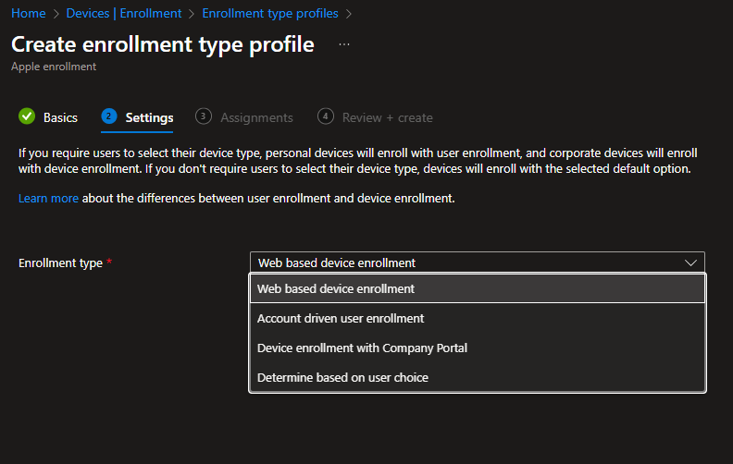Go to the Assignments tab
Viewport: 733px width, 464px height.
tap(256, 117)
